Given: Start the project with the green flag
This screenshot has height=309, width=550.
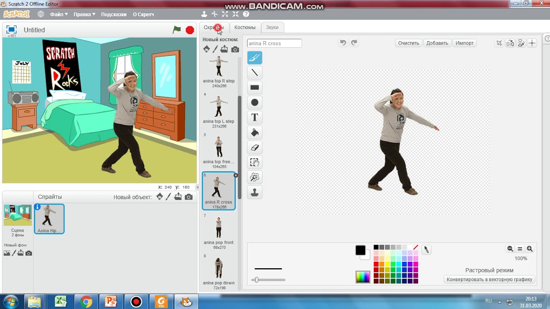Looking at the screenshot, I should (177, 30).
